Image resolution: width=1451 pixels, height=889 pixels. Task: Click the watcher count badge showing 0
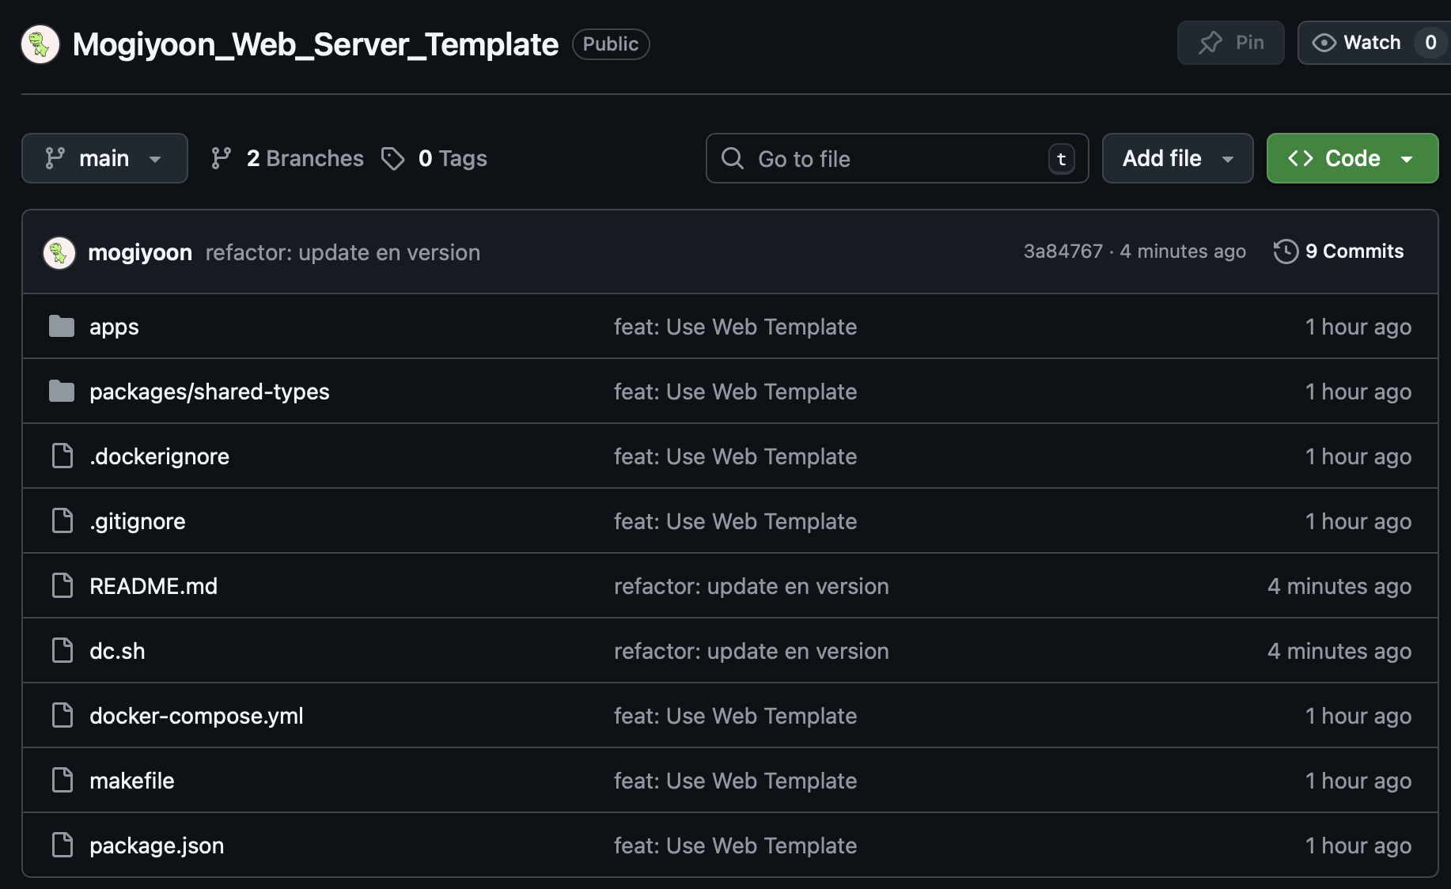click(x=1430, y=43)
